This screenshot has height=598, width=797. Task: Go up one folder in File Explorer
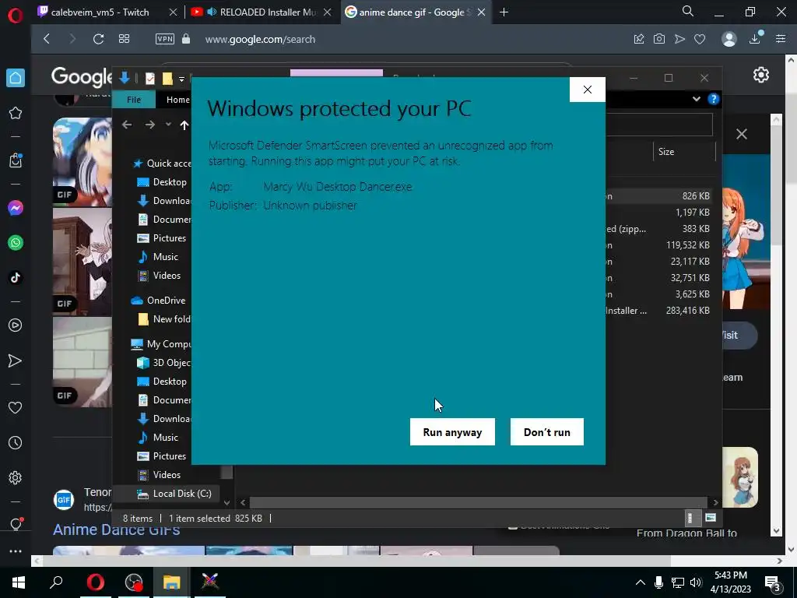(x=184, y=125)
